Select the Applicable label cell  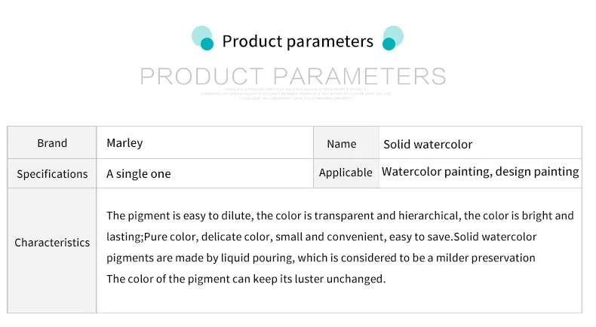click(346, 173)
